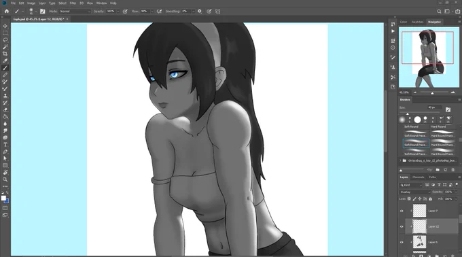Open the Window menu
462x257 pixels.
click(x=101, y=3)
